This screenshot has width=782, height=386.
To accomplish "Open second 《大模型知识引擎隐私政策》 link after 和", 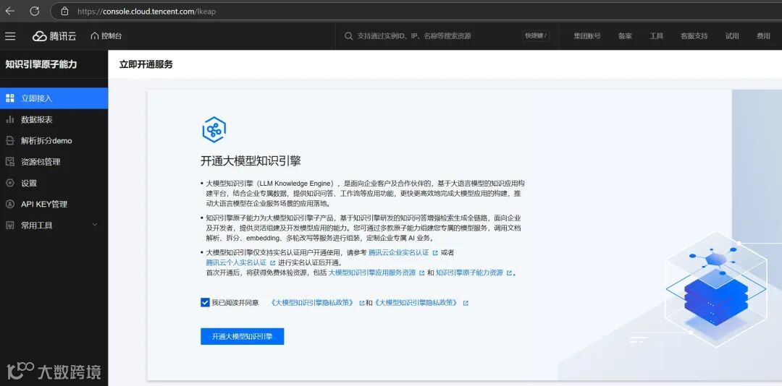I will tap(416, 302).
